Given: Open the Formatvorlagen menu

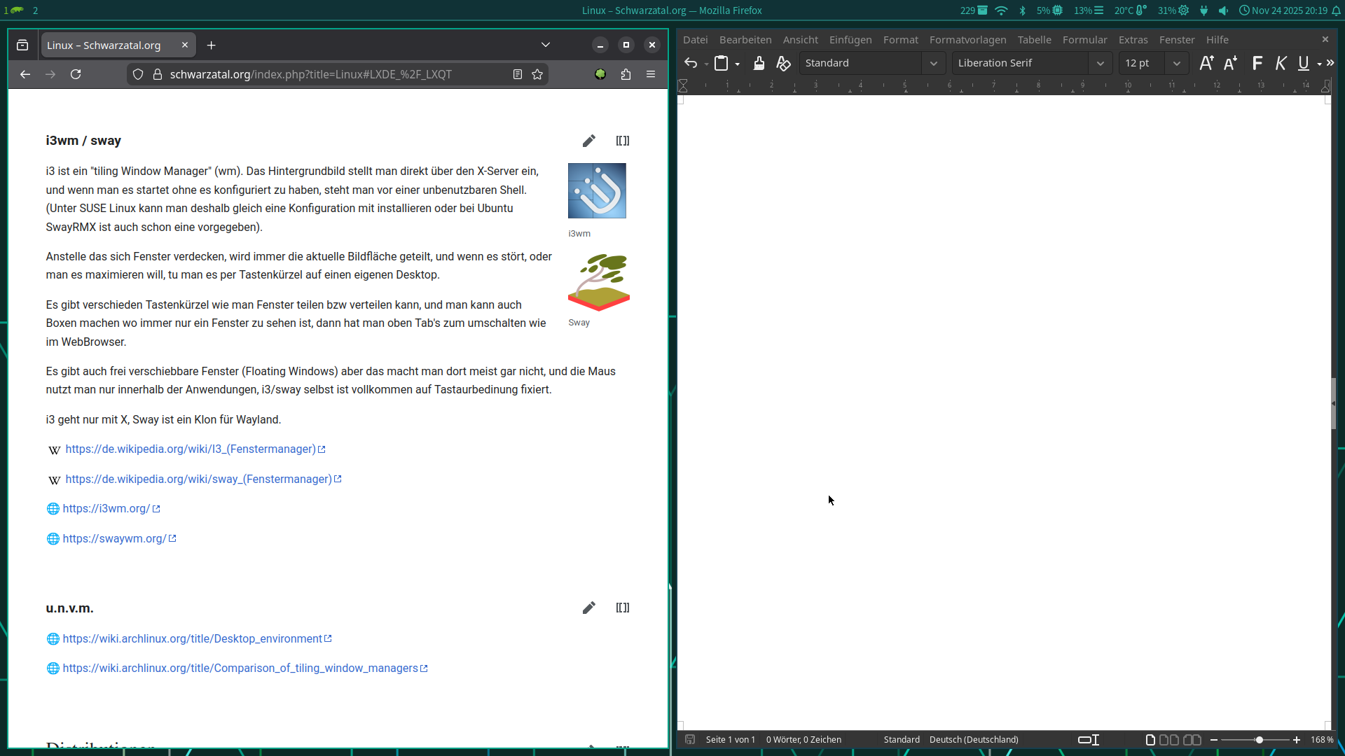Looking at the screenshot, I should coord(967,40).
